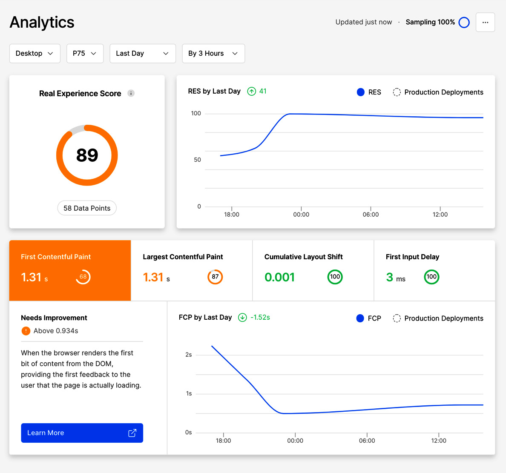This screenshot has width=506, height=473.
Task: Toggle the RES series in the legend
Action: pyautogui.click(x=368, y=92)
